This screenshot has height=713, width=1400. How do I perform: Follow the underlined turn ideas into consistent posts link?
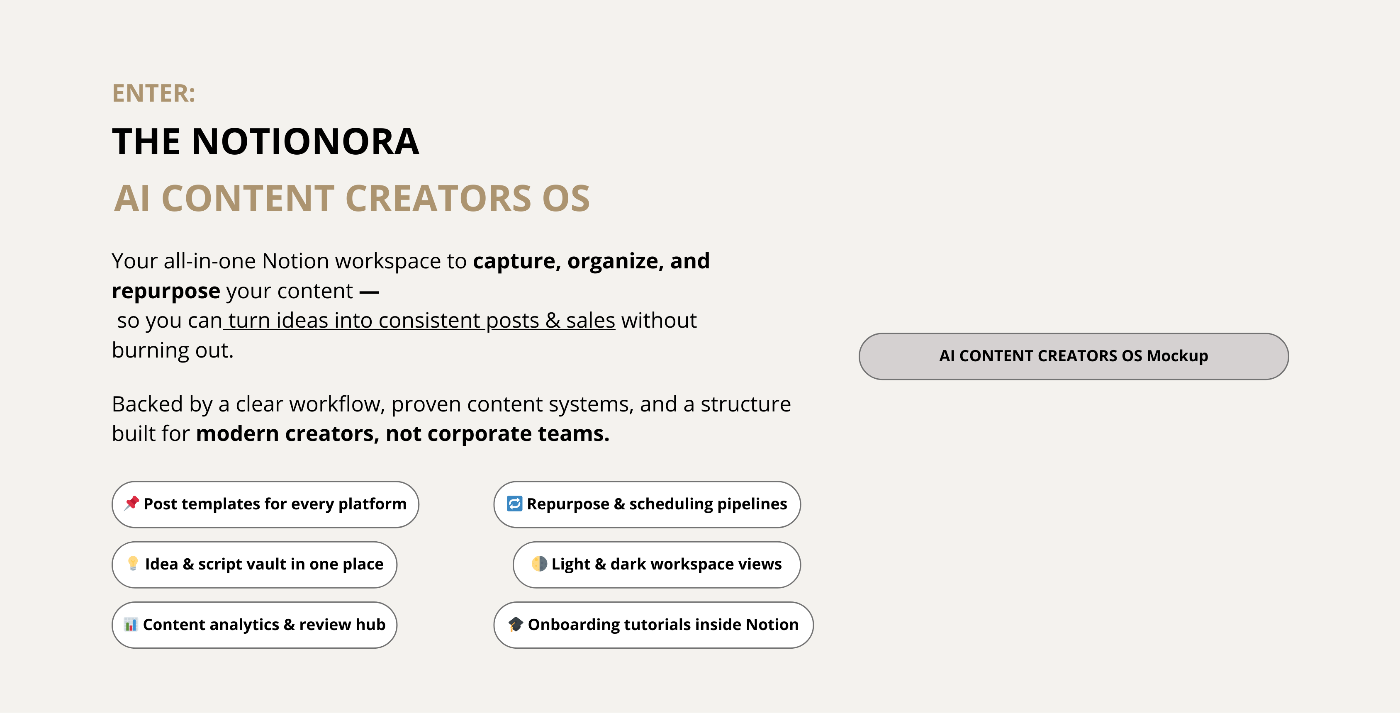(421, 321)
